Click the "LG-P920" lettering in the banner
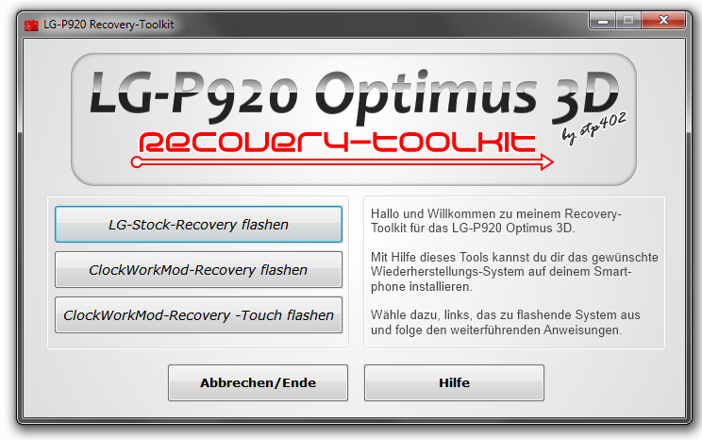 click(193, 97)
